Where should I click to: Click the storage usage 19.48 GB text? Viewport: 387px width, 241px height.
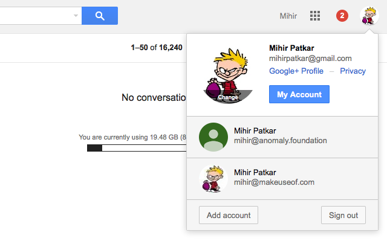[132, 137]
